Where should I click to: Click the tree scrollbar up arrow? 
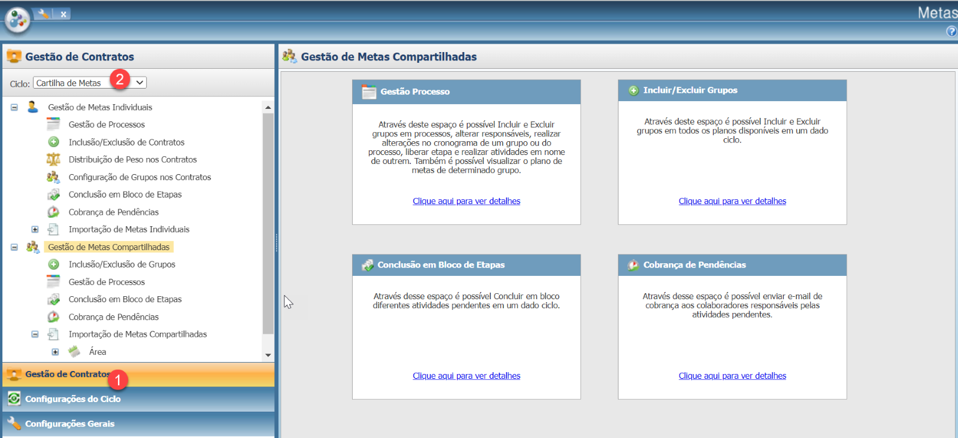click(x=268, y=107)
